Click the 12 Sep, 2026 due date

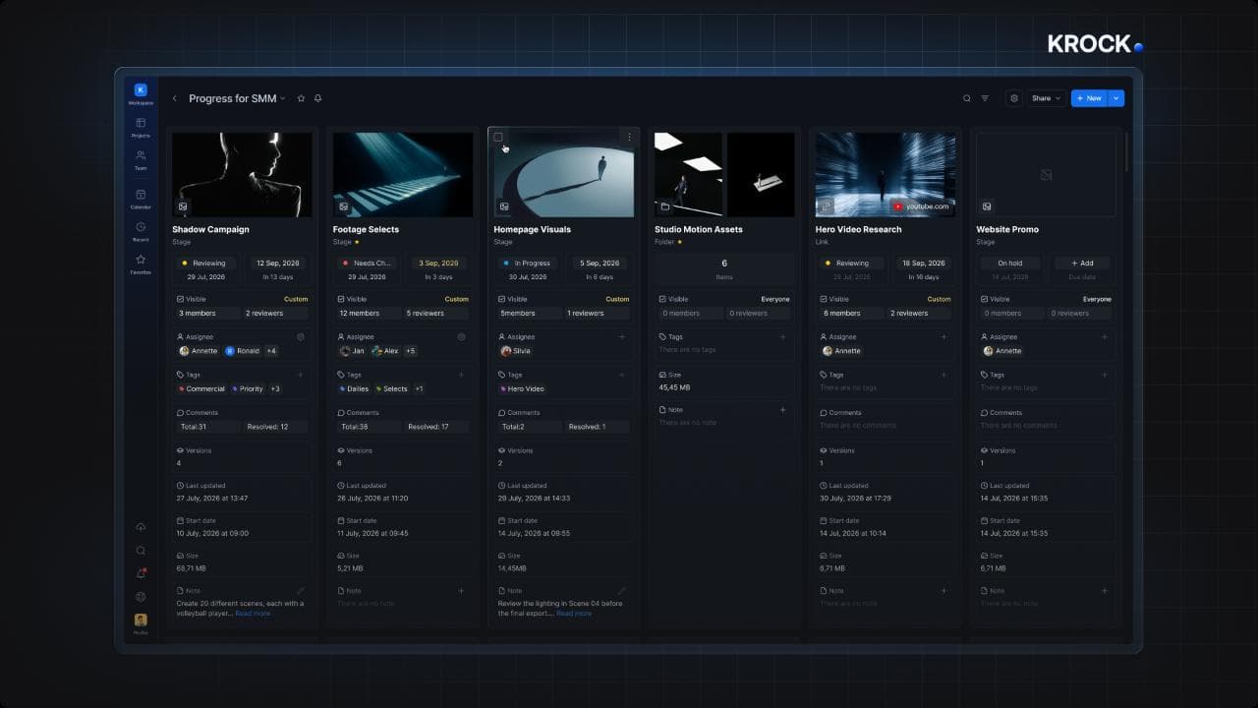coord(278,264)
